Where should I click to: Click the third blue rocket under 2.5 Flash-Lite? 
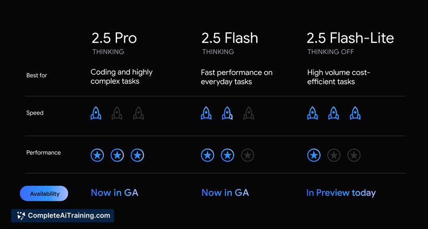coord(355,113)
